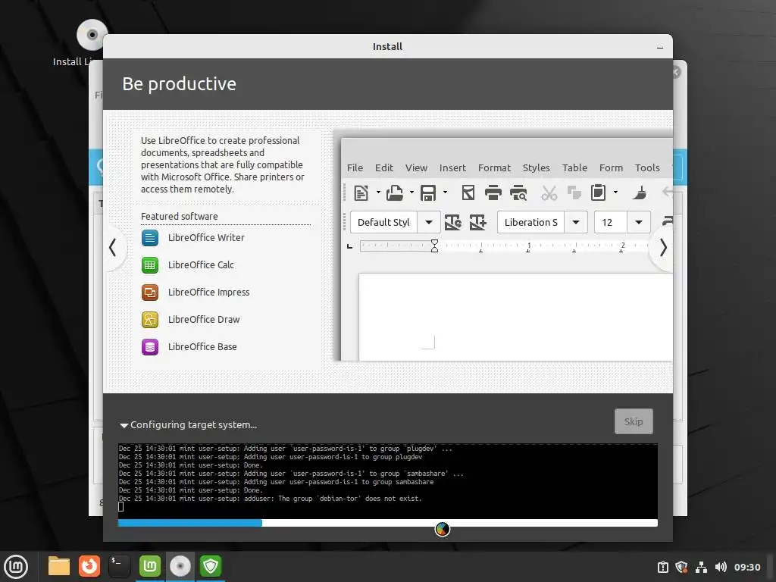Open the Paste dropdown arrow
This screenshot has width=776, height=582.
pyautogui.click(x=615, y=192)
